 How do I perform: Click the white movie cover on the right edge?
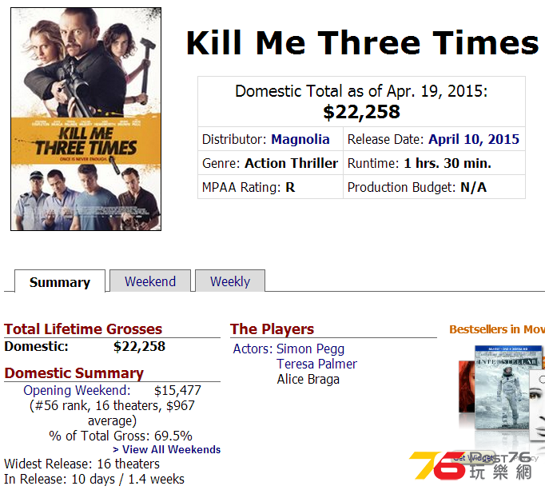[537, 405]
